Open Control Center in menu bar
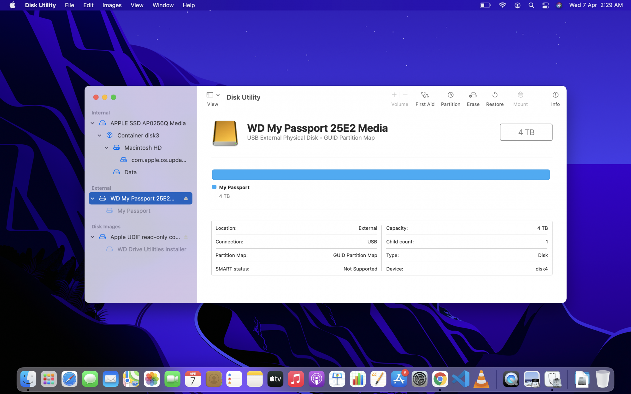 click(545, 5)
